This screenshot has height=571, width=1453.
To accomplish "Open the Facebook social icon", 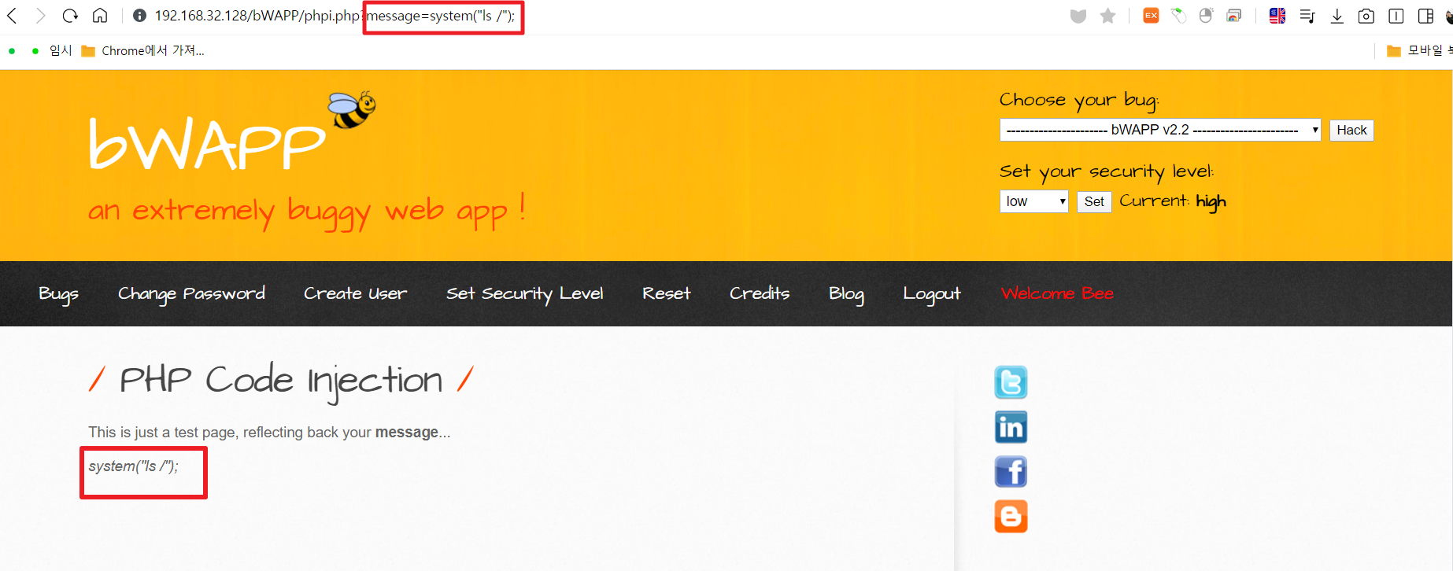I will tap(1011, 472).
